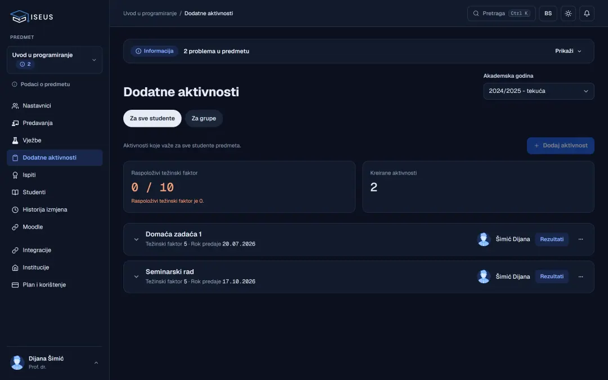The image size is (608, 380).
Task: Switch to the Za grupe tab
Action: tap(204, 118)
